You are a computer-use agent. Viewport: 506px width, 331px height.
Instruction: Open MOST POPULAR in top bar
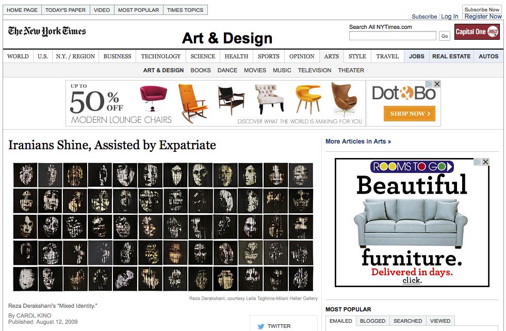[138, 10]
